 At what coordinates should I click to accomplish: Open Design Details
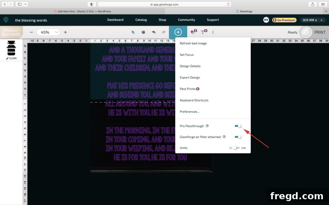(x=190, y=66)
